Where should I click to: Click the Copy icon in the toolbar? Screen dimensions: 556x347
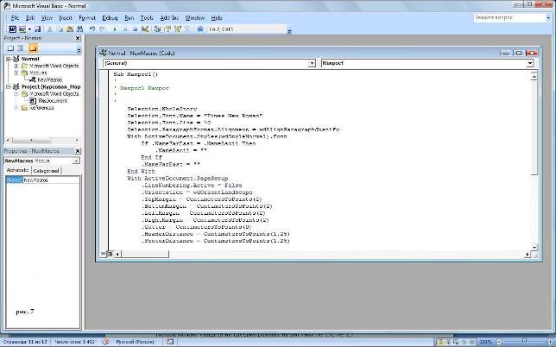coord(60,29)
